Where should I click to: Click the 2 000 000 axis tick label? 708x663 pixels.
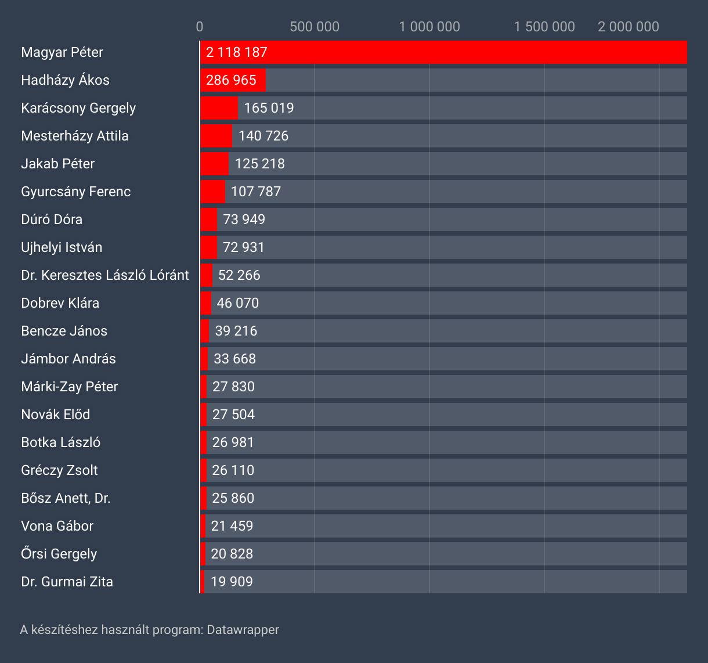click(628, 27)
